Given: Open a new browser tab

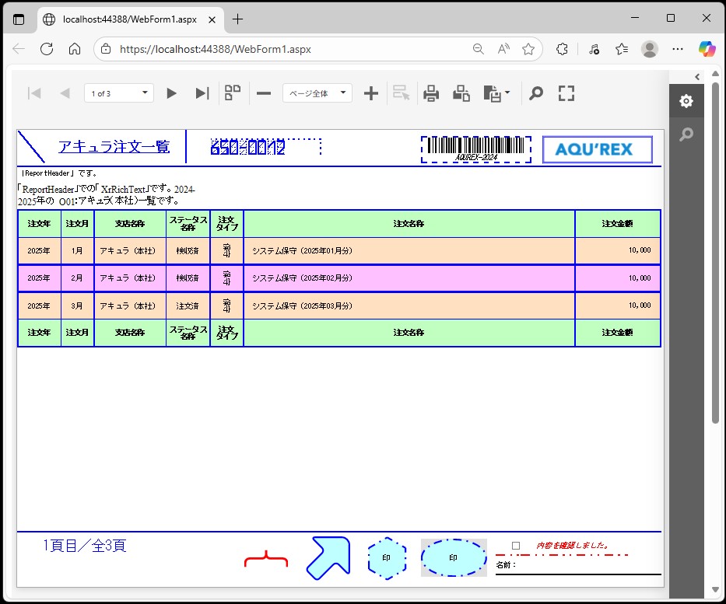Looking at the screenshot, I should (237, 19).
